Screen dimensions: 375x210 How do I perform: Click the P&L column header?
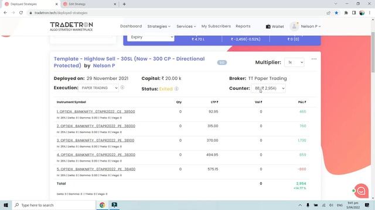[x=302, y=102]
